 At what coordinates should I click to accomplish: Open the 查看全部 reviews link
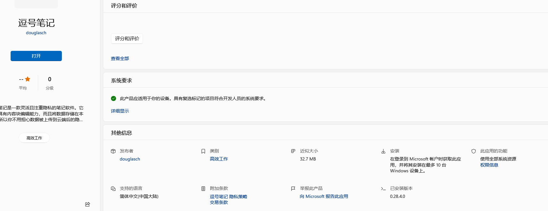[120, 59]
